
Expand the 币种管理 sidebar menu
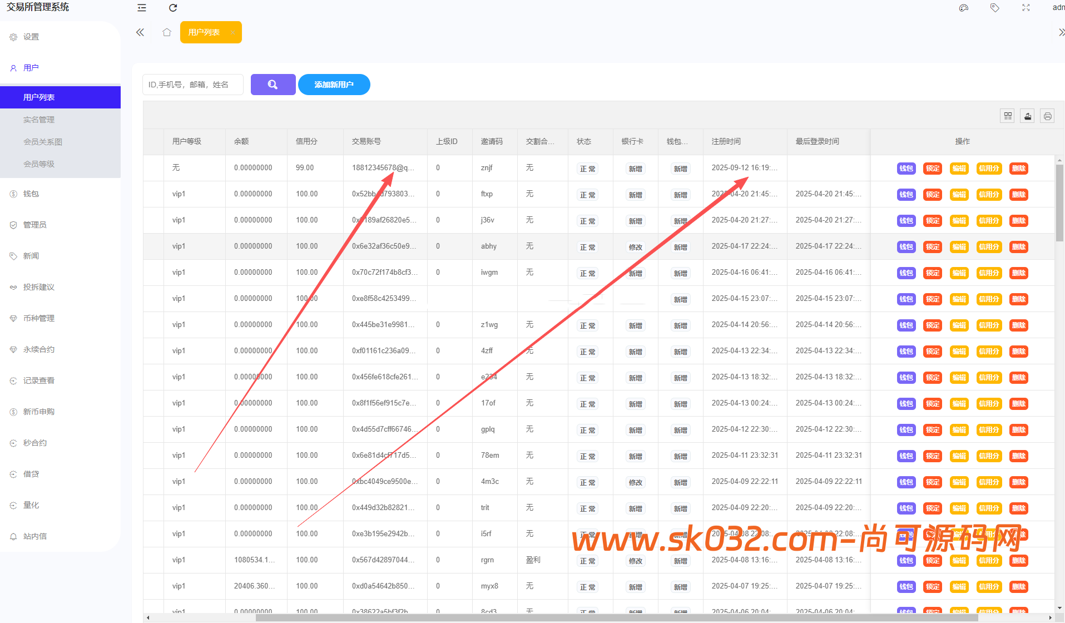click(39, 318)
